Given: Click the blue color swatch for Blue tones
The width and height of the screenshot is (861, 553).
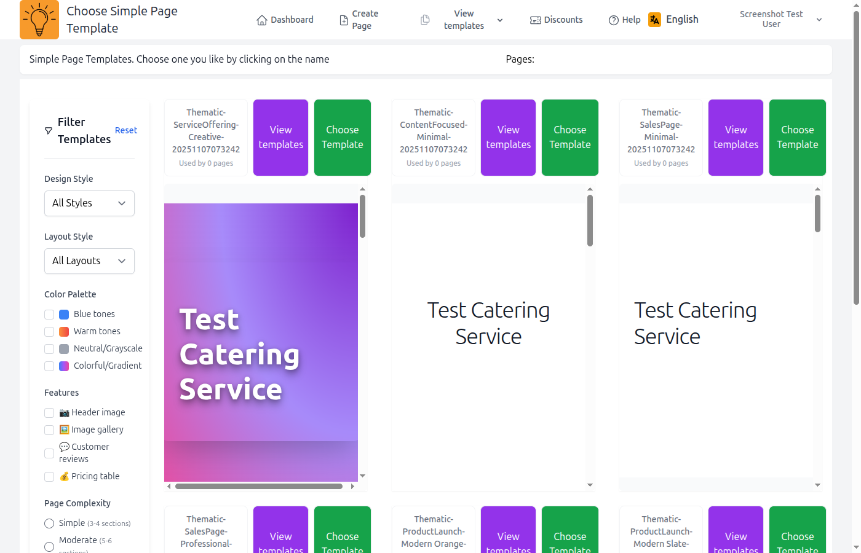Looking at the screenshot, I should point(64,315).
